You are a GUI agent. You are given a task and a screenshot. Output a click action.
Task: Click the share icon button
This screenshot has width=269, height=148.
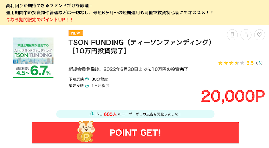(246, 35)
